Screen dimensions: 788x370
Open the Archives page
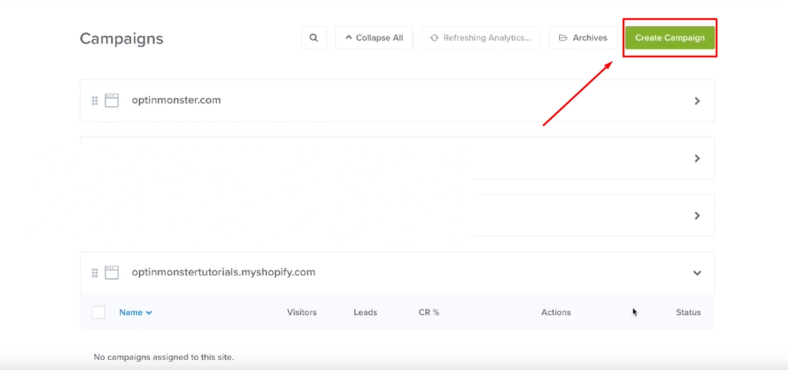coord(583,38)
